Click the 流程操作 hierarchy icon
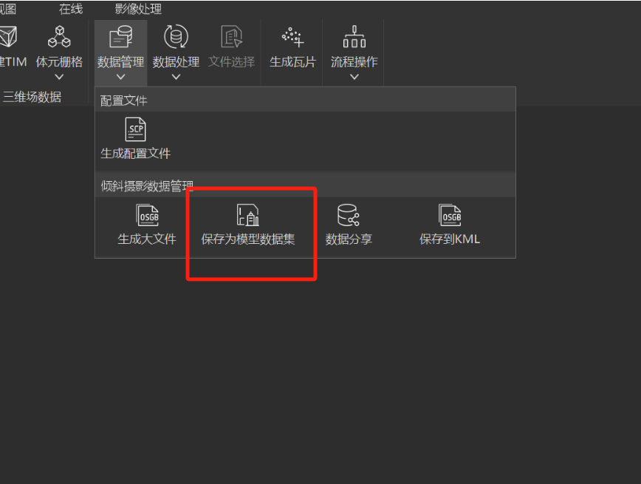 pos(354,36)
